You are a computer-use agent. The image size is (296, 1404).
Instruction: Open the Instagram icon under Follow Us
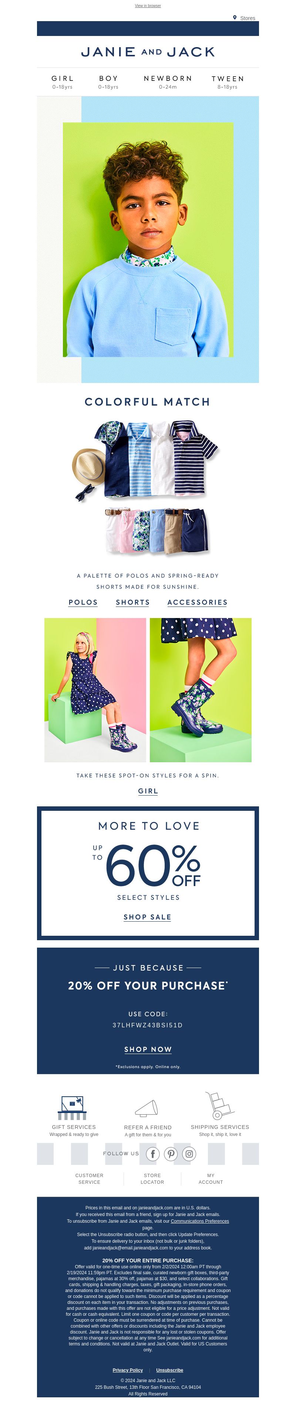click(x=189, y=1154)
